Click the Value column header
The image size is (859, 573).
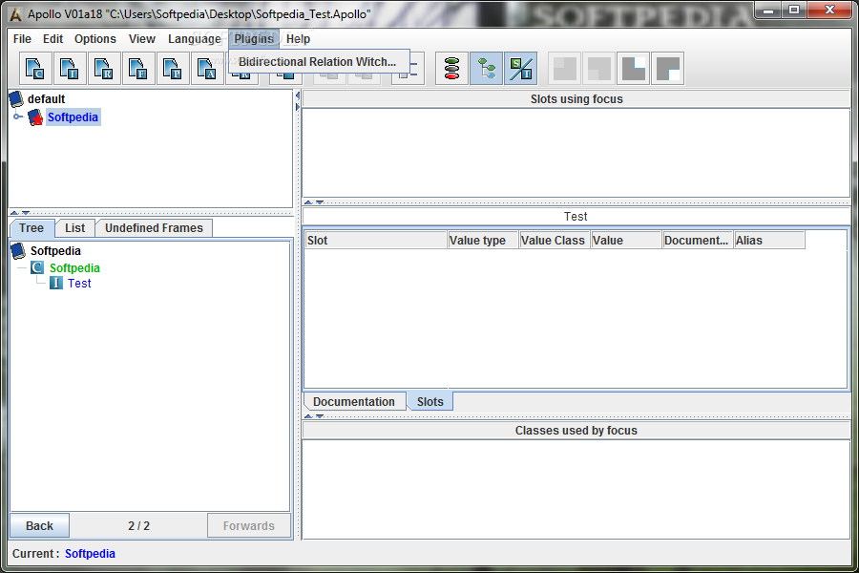pos(626,240)
